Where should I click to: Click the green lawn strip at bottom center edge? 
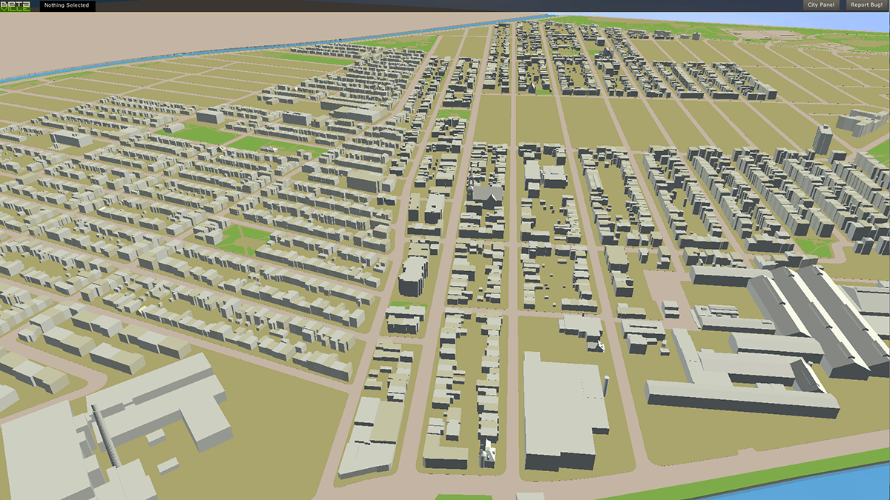tap(463, 496)
